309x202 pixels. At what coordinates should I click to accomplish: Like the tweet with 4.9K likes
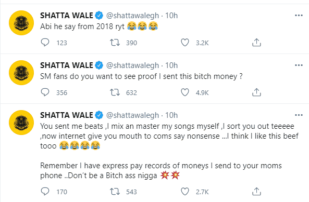[x=185, y=92]
